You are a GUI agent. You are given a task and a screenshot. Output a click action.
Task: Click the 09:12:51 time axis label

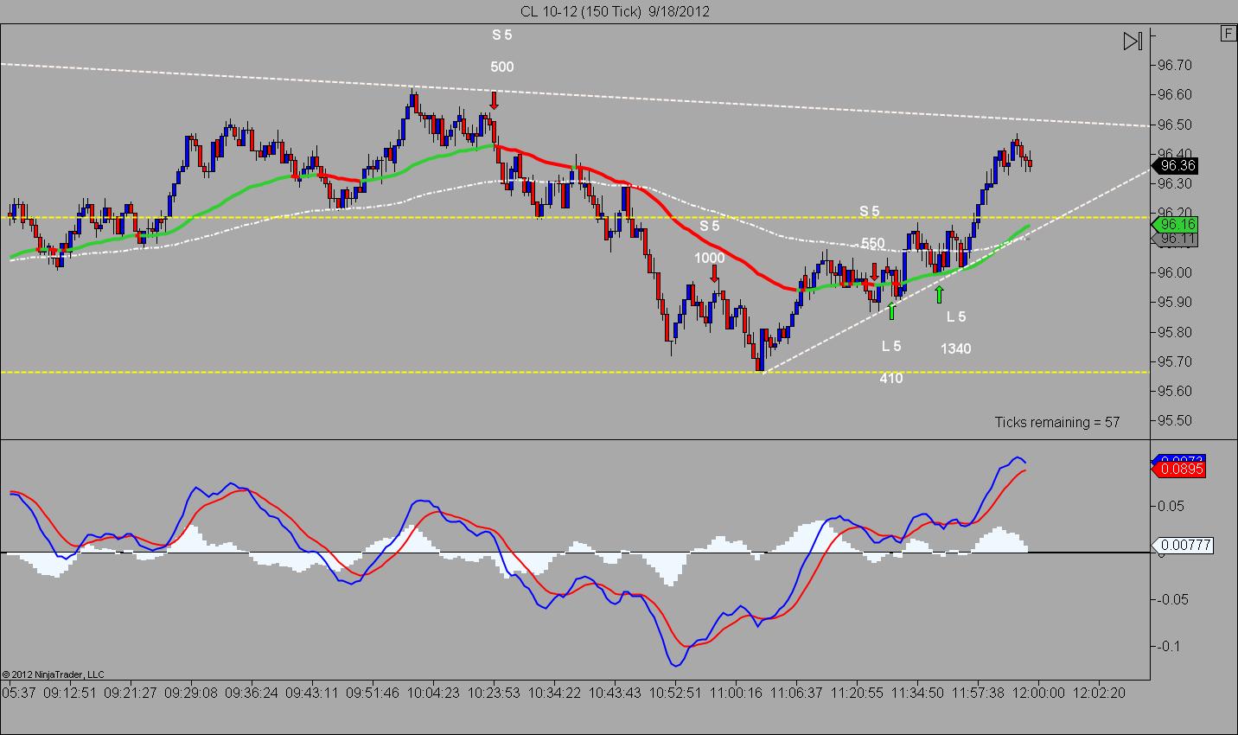tap(70, 693)
